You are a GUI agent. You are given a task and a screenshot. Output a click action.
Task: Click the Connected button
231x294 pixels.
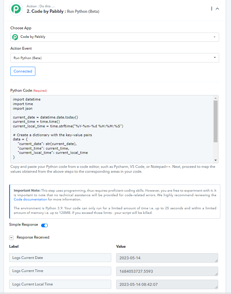(23, 71)
